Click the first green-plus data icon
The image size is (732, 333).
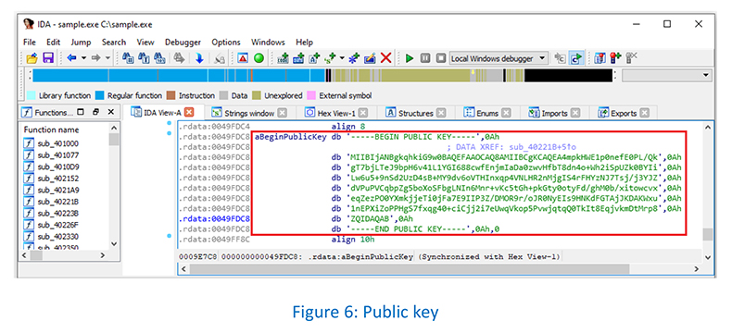[x=283, y=58]
